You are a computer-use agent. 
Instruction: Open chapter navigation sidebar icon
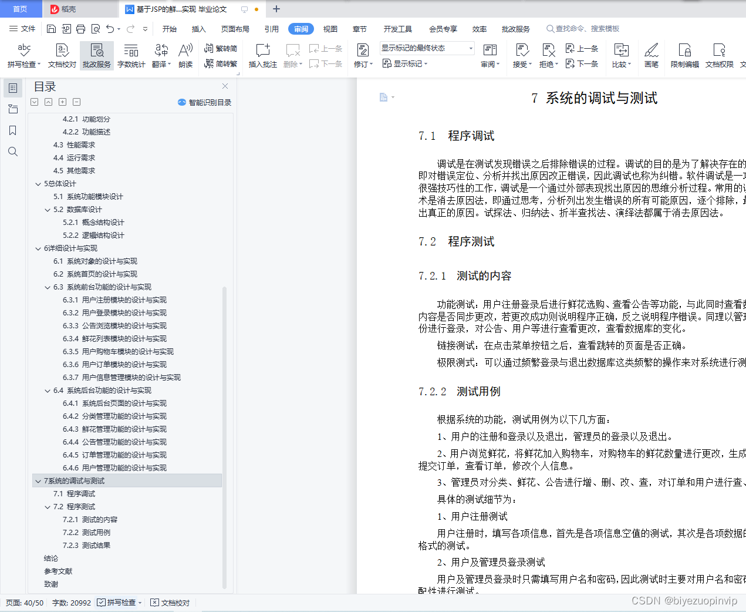pos(13,109)
